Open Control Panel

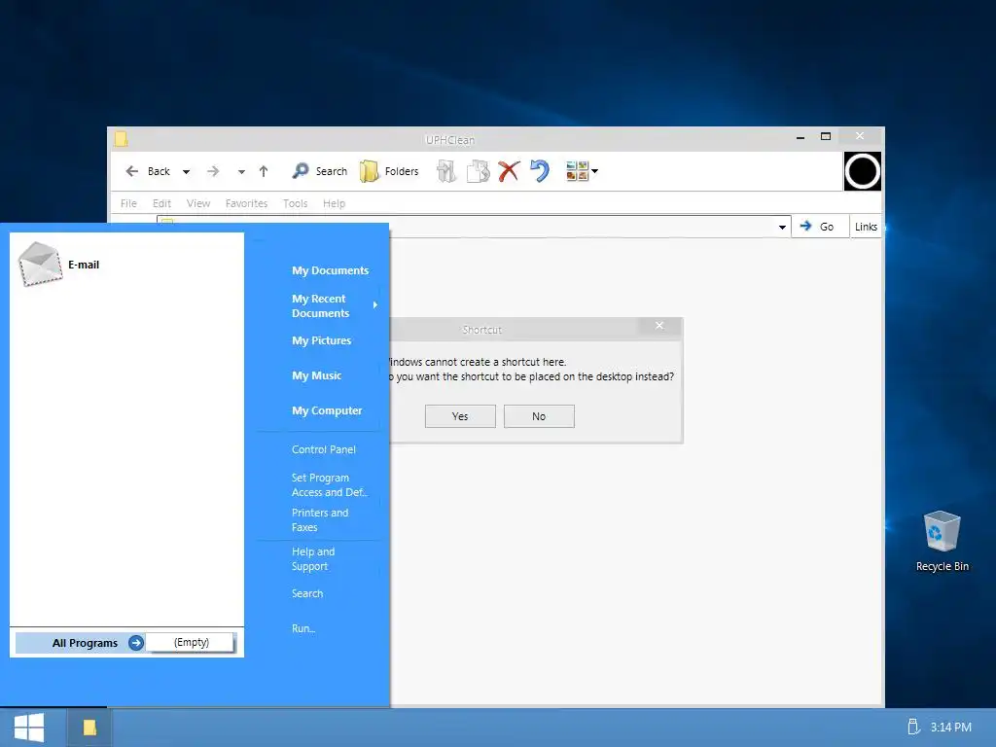pyautogui.click(x=323, y=449)
